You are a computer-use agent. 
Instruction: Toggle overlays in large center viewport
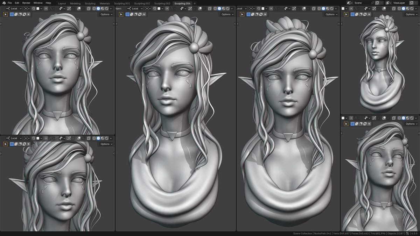pyautogui.click(x=200, y=9)
